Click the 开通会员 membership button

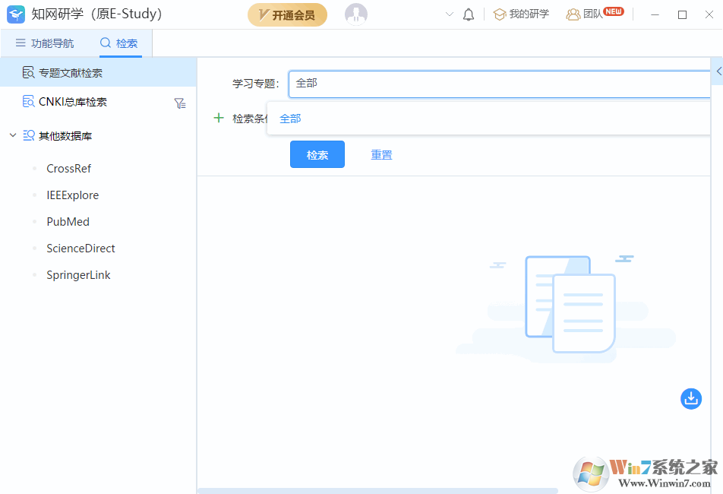(287, 15)
